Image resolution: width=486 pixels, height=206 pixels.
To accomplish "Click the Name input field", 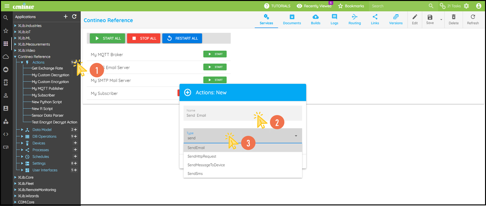I will [222, 113].
